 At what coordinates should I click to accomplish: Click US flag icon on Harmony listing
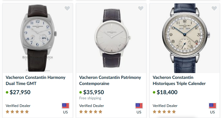66,106
